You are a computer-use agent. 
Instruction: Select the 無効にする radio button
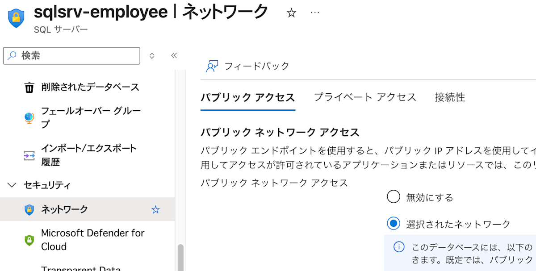coord(393,197)
